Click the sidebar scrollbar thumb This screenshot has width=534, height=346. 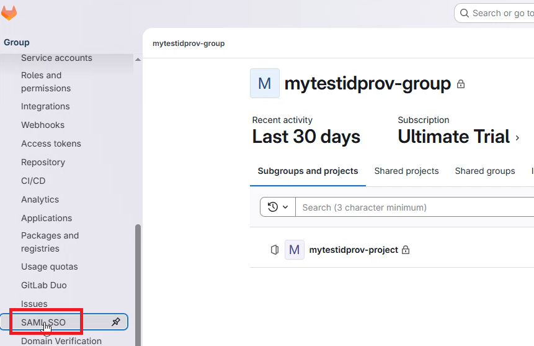(138, 285)
